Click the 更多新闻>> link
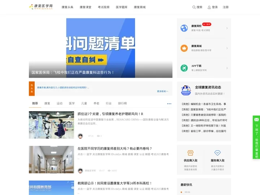This screenshot has width=260, height=195. tap(162, 91)
